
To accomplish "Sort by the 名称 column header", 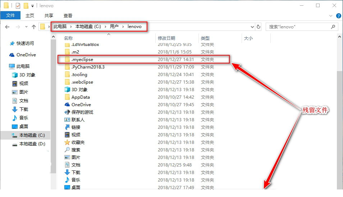I will [x=68, y=38].
